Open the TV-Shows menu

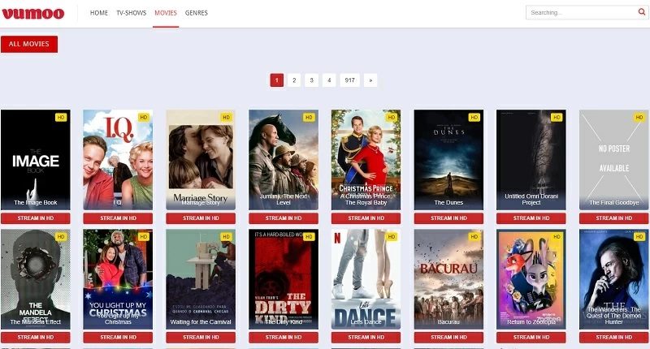[132, 13]
